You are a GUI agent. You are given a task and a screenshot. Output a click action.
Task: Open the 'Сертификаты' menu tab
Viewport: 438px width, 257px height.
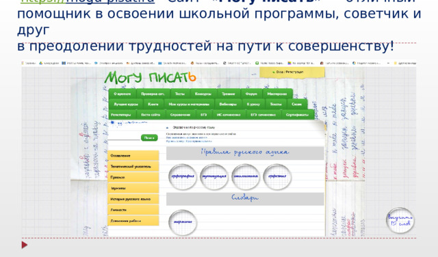point(297,115)
